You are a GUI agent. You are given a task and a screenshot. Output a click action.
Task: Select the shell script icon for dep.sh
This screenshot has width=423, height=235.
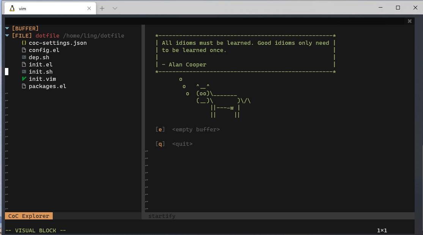(x=24, y=57)
